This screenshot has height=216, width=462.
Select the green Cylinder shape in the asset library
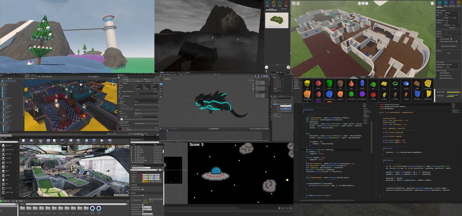coord(329,83)
